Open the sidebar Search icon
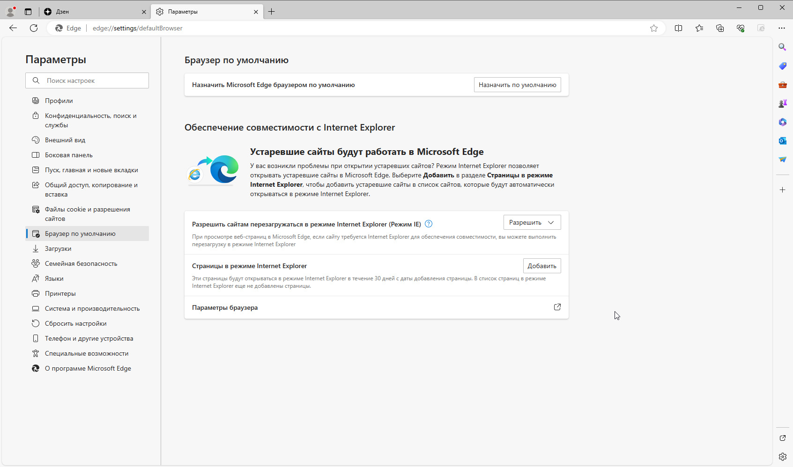The width and height of the screenshot is (793, 467). (x=782, y=47)
